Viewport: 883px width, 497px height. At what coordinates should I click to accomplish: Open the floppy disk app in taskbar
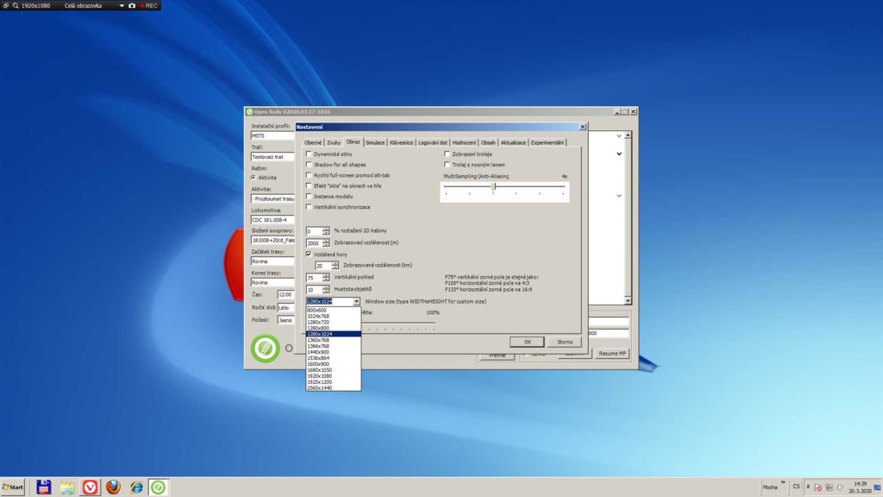pyautogui.click(x=43, y=488)
